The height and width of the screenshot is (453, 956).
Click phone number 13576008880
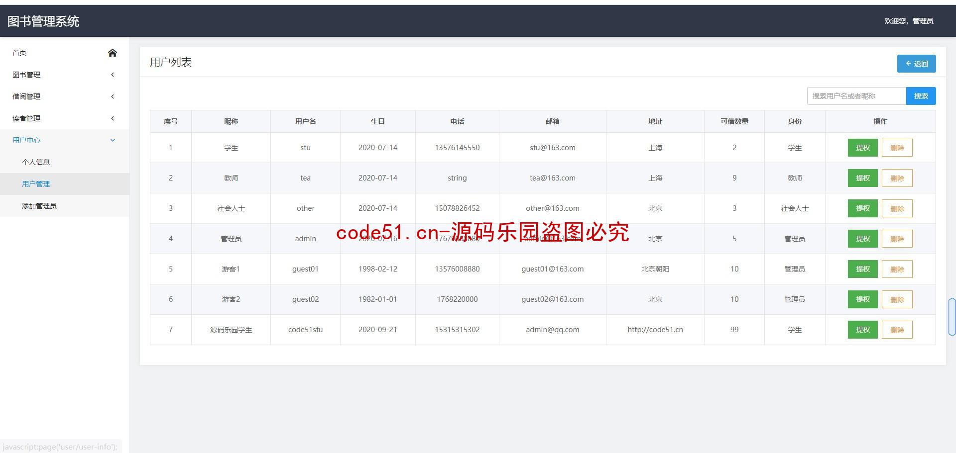pyautogui.click(x=457, y=269)
